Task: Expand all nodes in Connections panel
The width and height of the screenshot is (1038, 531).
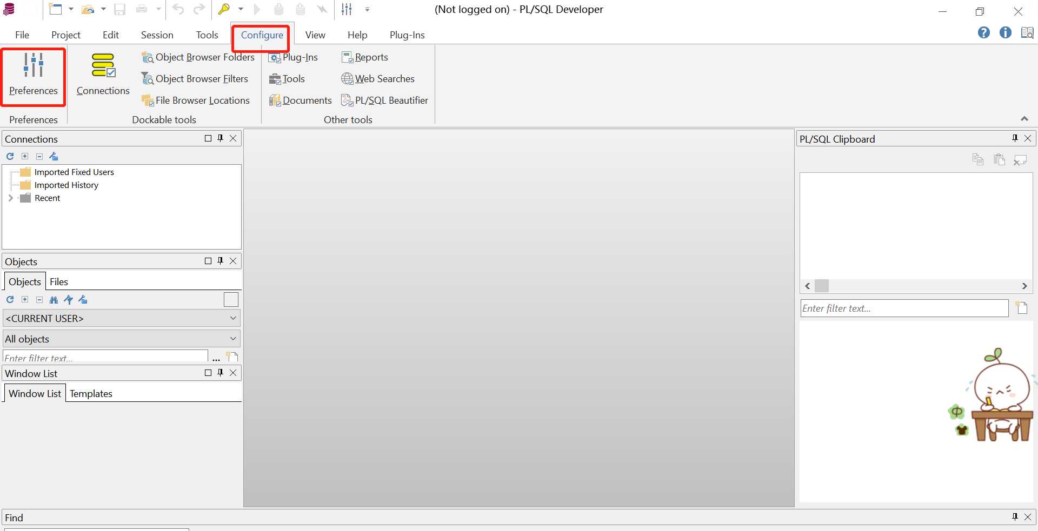Action: pos(25,156)
